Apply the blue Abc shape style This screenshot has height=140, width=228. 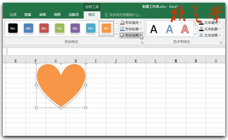[28, 28]
